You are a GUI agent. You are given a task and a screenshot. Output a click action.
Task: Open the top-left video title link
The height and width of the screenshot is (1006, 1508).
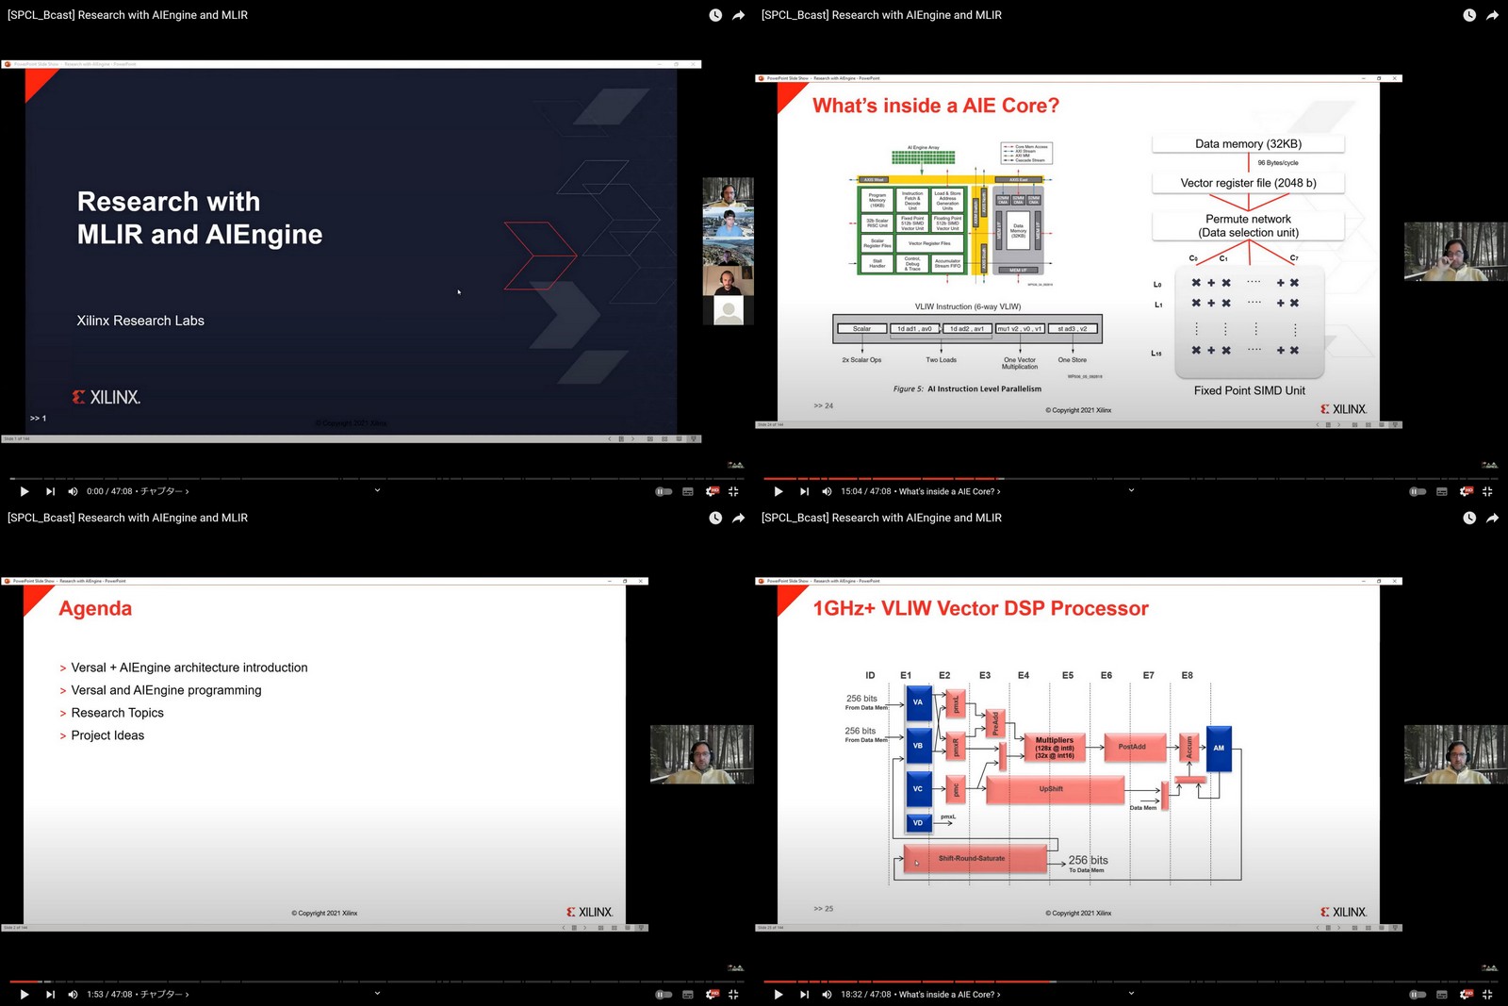(127, 15)
